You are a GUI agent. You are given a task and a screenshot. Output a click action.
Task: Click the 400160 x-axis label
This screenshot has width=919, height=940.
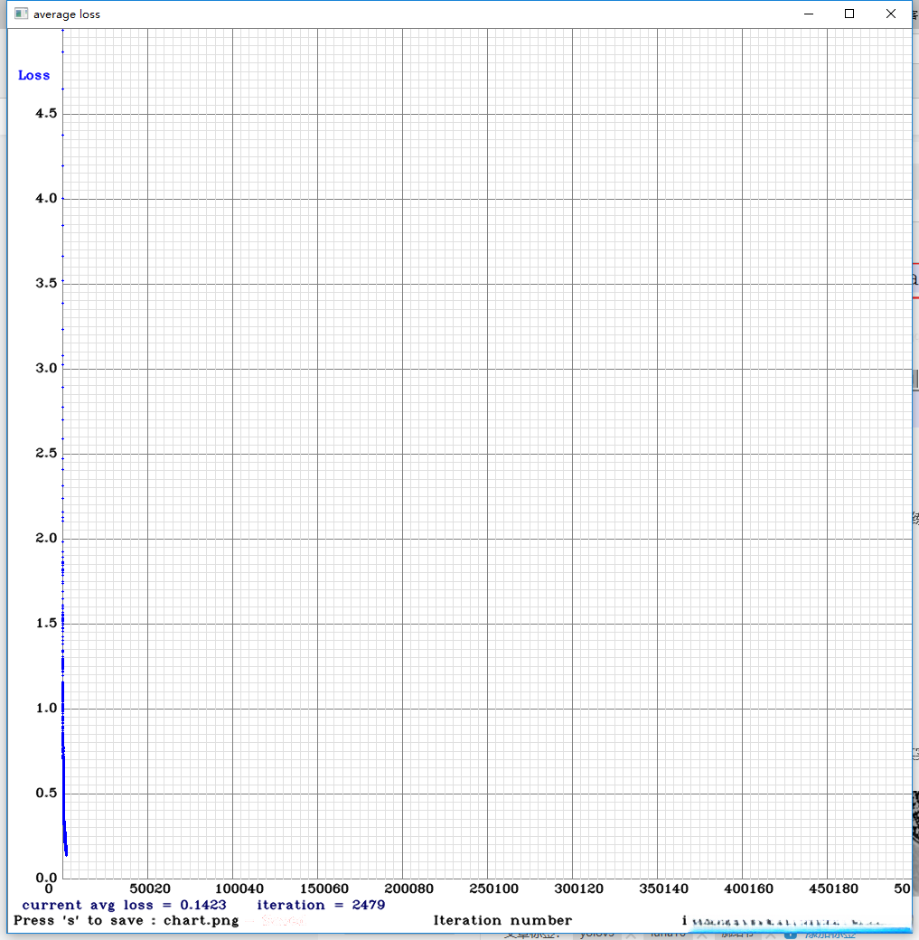(x=749, y=888)
